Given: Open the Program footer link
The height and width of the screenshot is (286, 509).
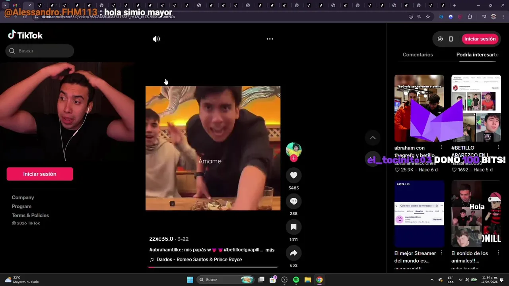Looking at the screenshot, I should coord(21,207).
